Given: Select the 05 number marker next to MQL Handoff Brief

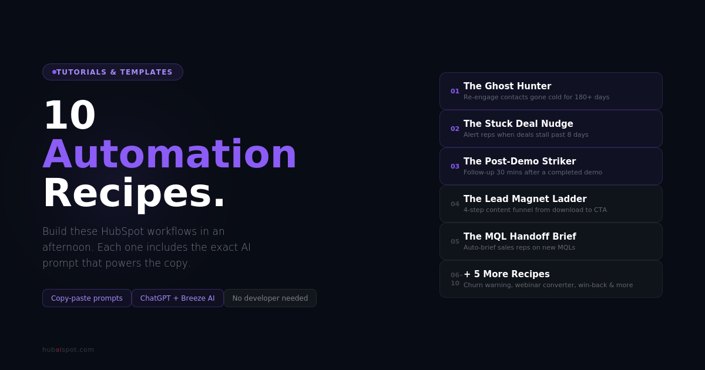Looking at the screenshot, I should [x=455, y=241].
